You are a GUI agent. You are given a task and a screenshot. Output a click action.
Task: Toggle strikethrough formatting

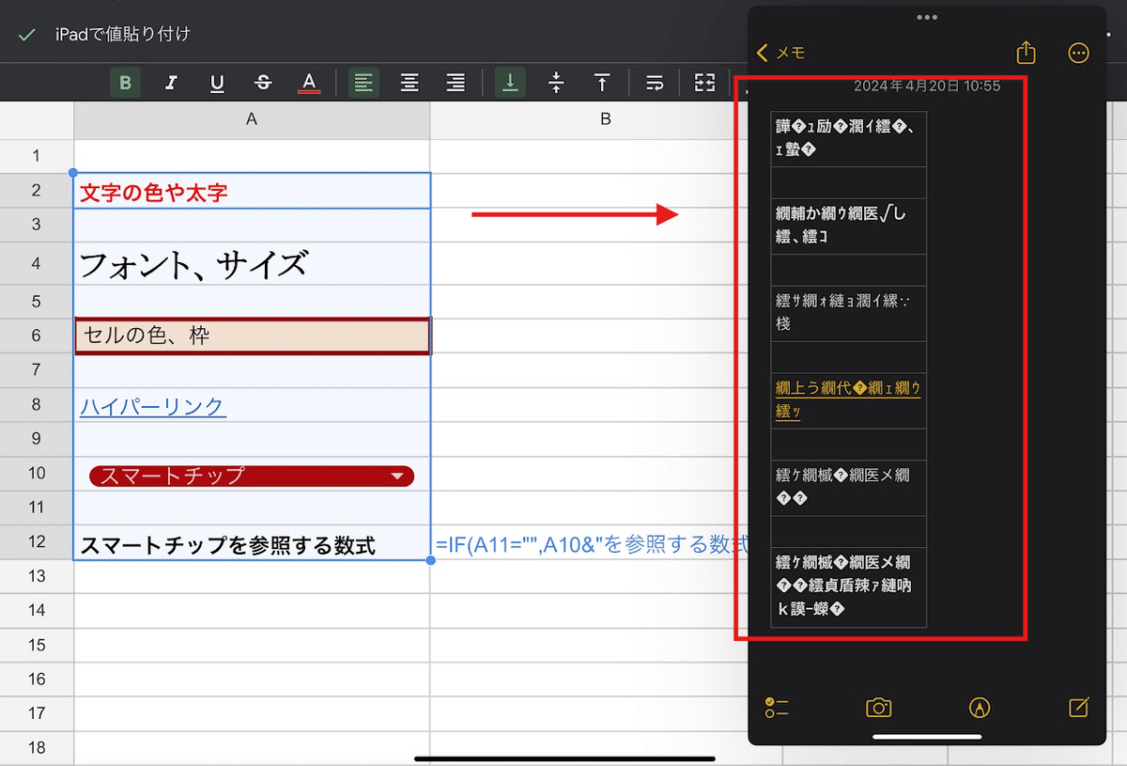point(263,83)
